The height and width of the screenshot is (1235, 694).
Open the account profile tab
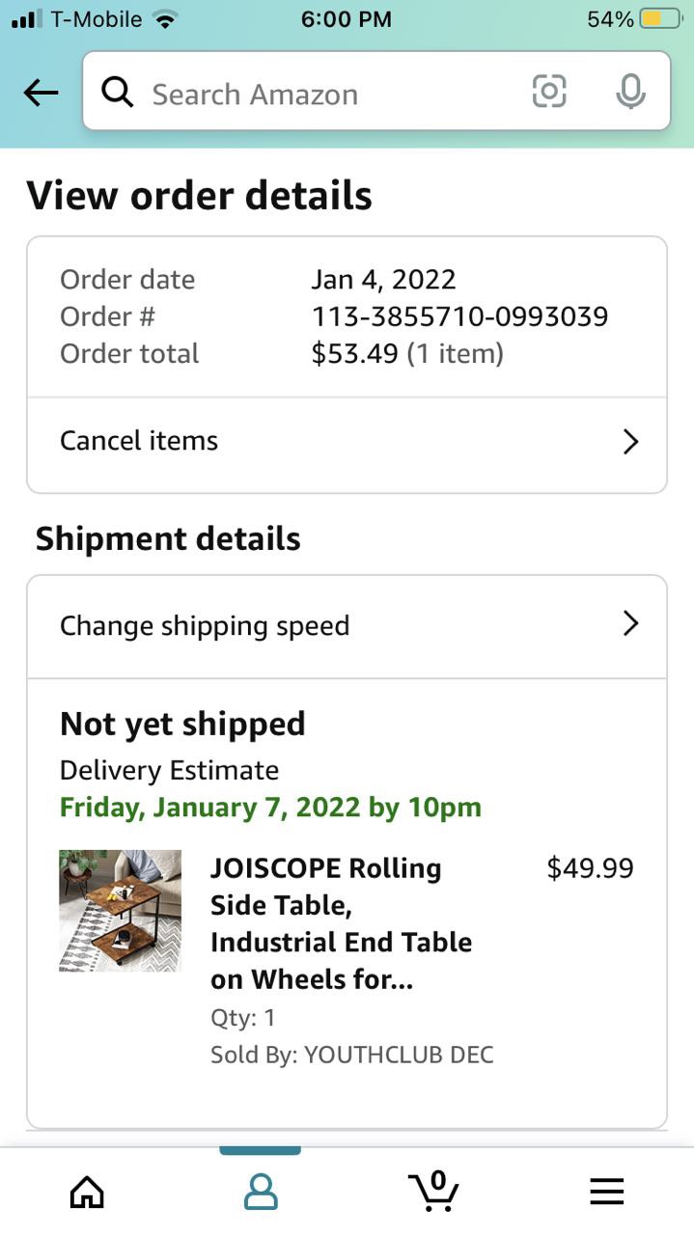(x=261, y=1193)
